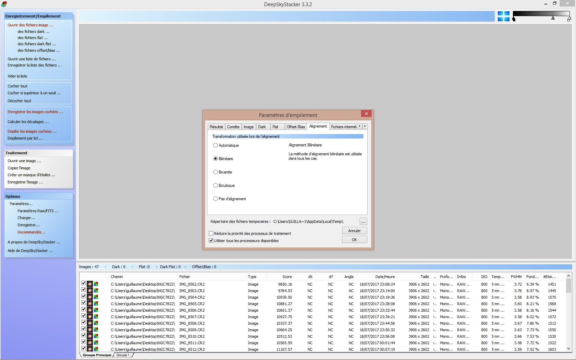Browse for temporary files folder
Viewport: 576px width, 360px height.
click(363, 221)
